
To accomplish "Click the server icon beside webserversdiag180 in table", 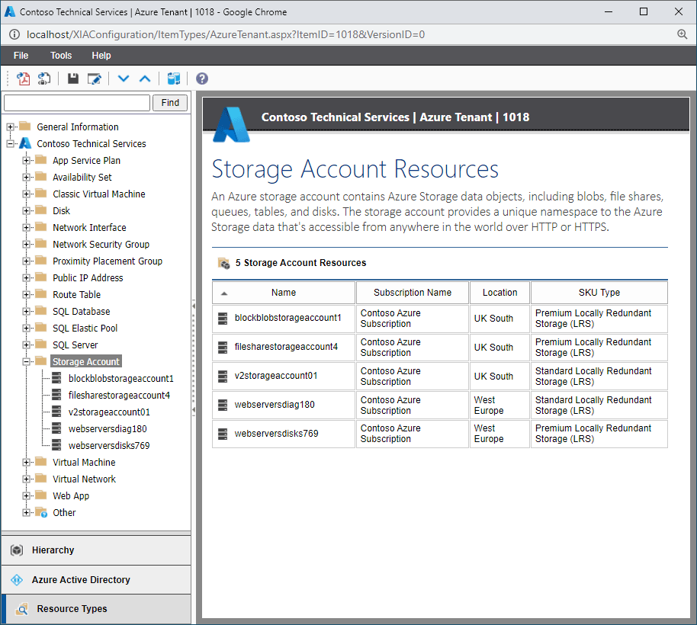I will coord(223,405).
